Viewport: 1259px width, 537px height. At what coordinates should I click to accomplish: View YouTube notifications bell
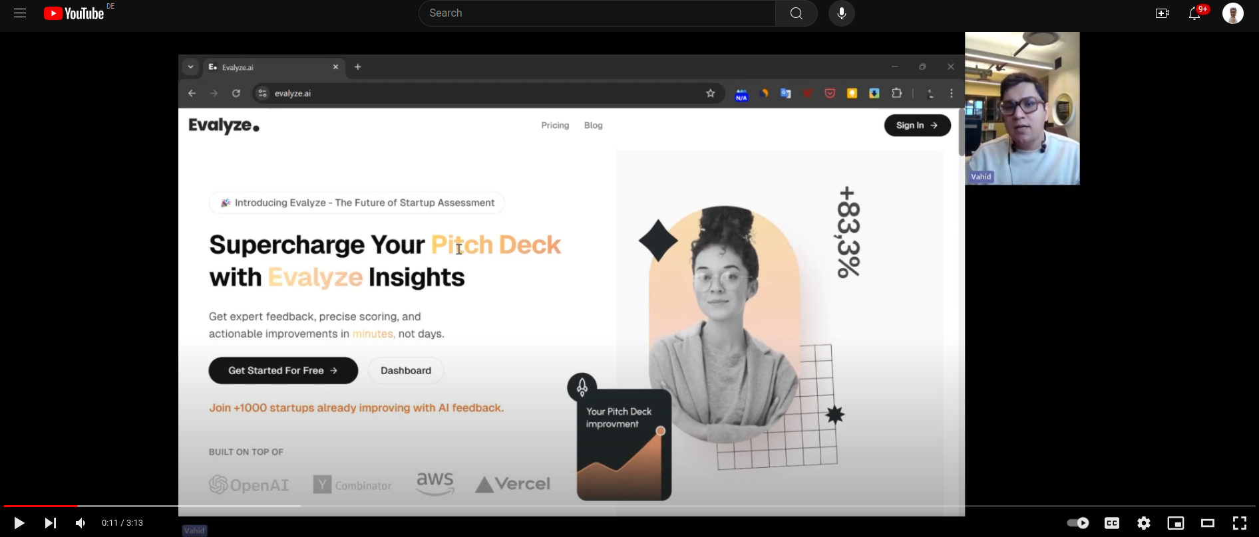click(x=1195, y=13)
